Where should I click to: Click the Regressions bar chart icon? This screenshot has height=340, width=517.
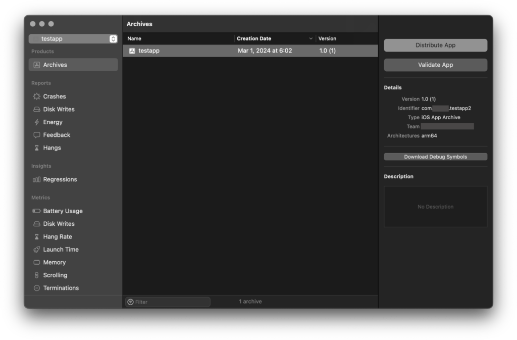pos(36,180)
